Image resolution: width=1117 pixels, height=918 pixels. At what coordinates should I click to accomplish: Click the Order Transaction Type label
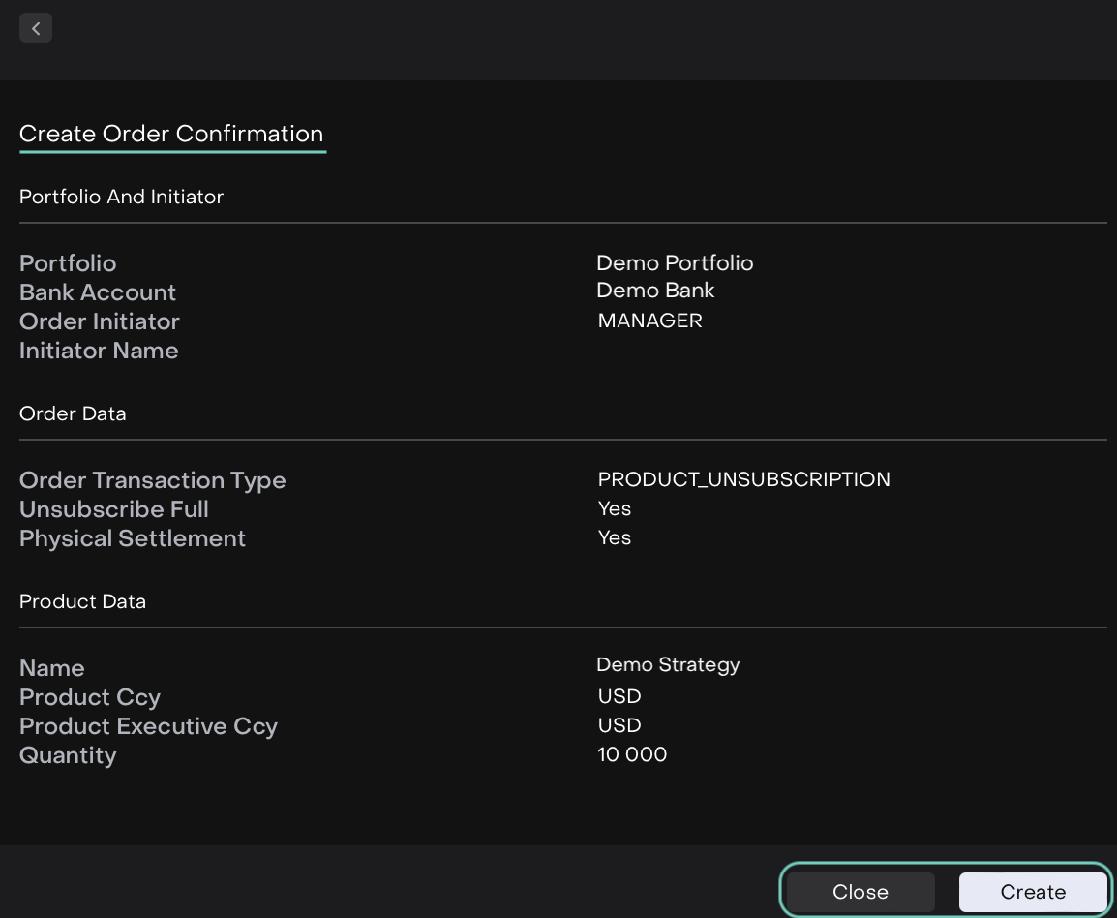(x=152, y=480)
